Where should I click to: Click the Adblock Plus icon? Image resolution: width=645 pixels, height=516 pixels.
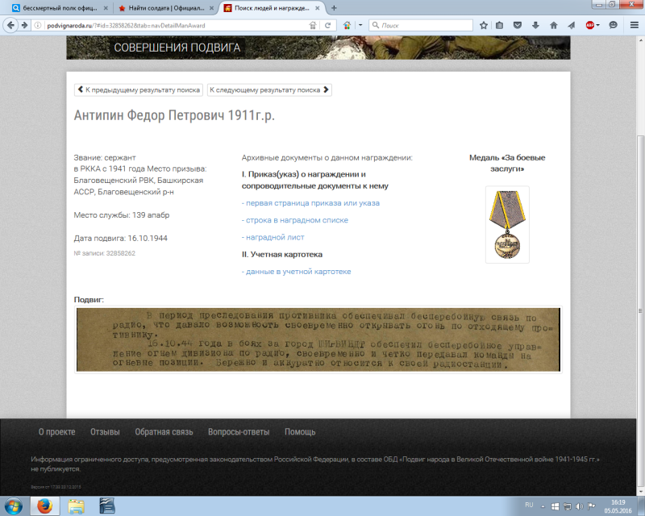(x=590, y=25)
